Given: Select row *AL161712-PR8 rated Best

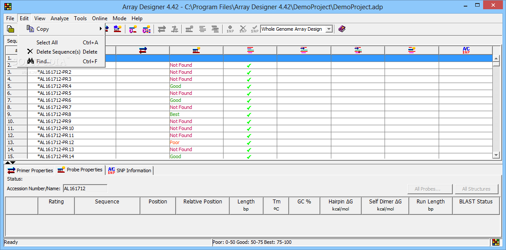Looking at the screenshot, I should [249, 114].
